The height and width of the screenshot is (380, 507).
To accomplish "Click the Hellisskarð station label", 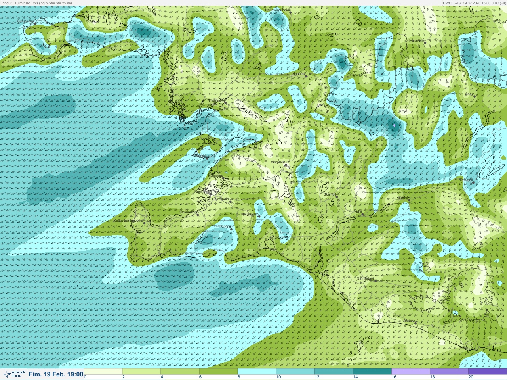I will pos(250,214).
